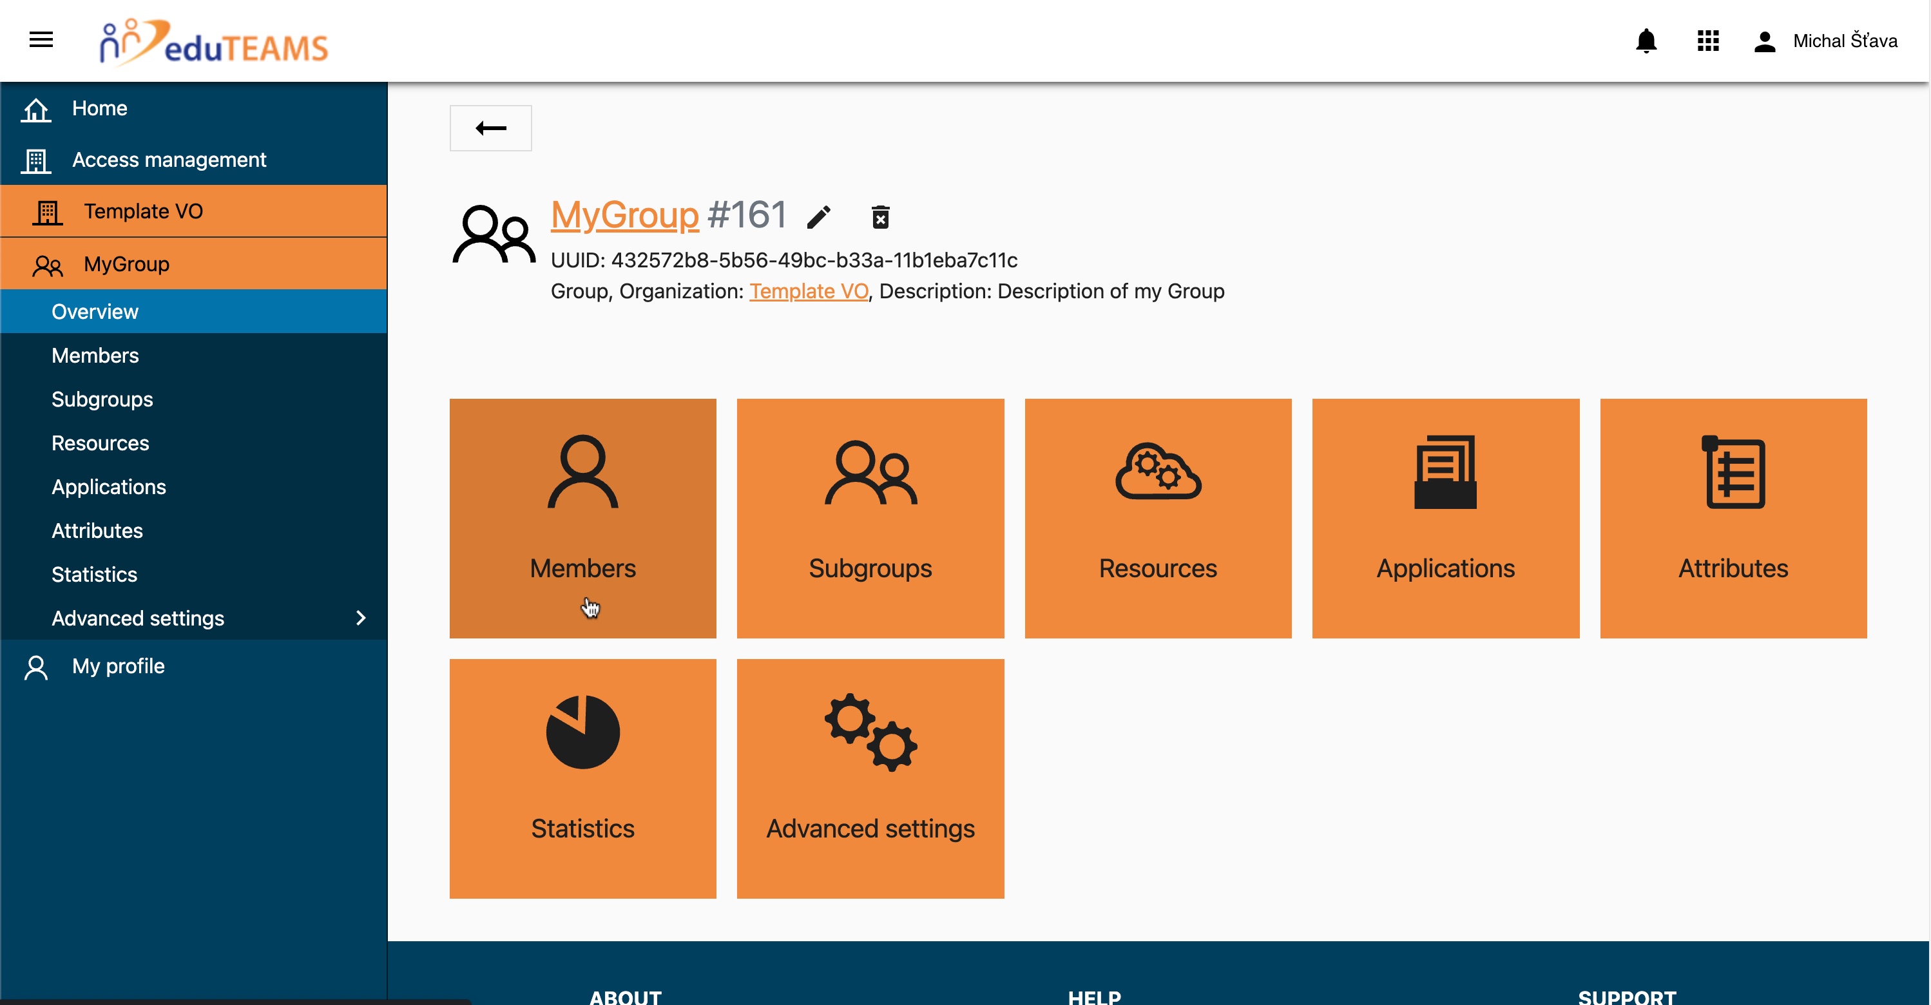This screenshot has height=1005, width=1931.
Task: Edit group with pencil icon
Action: 818,216
